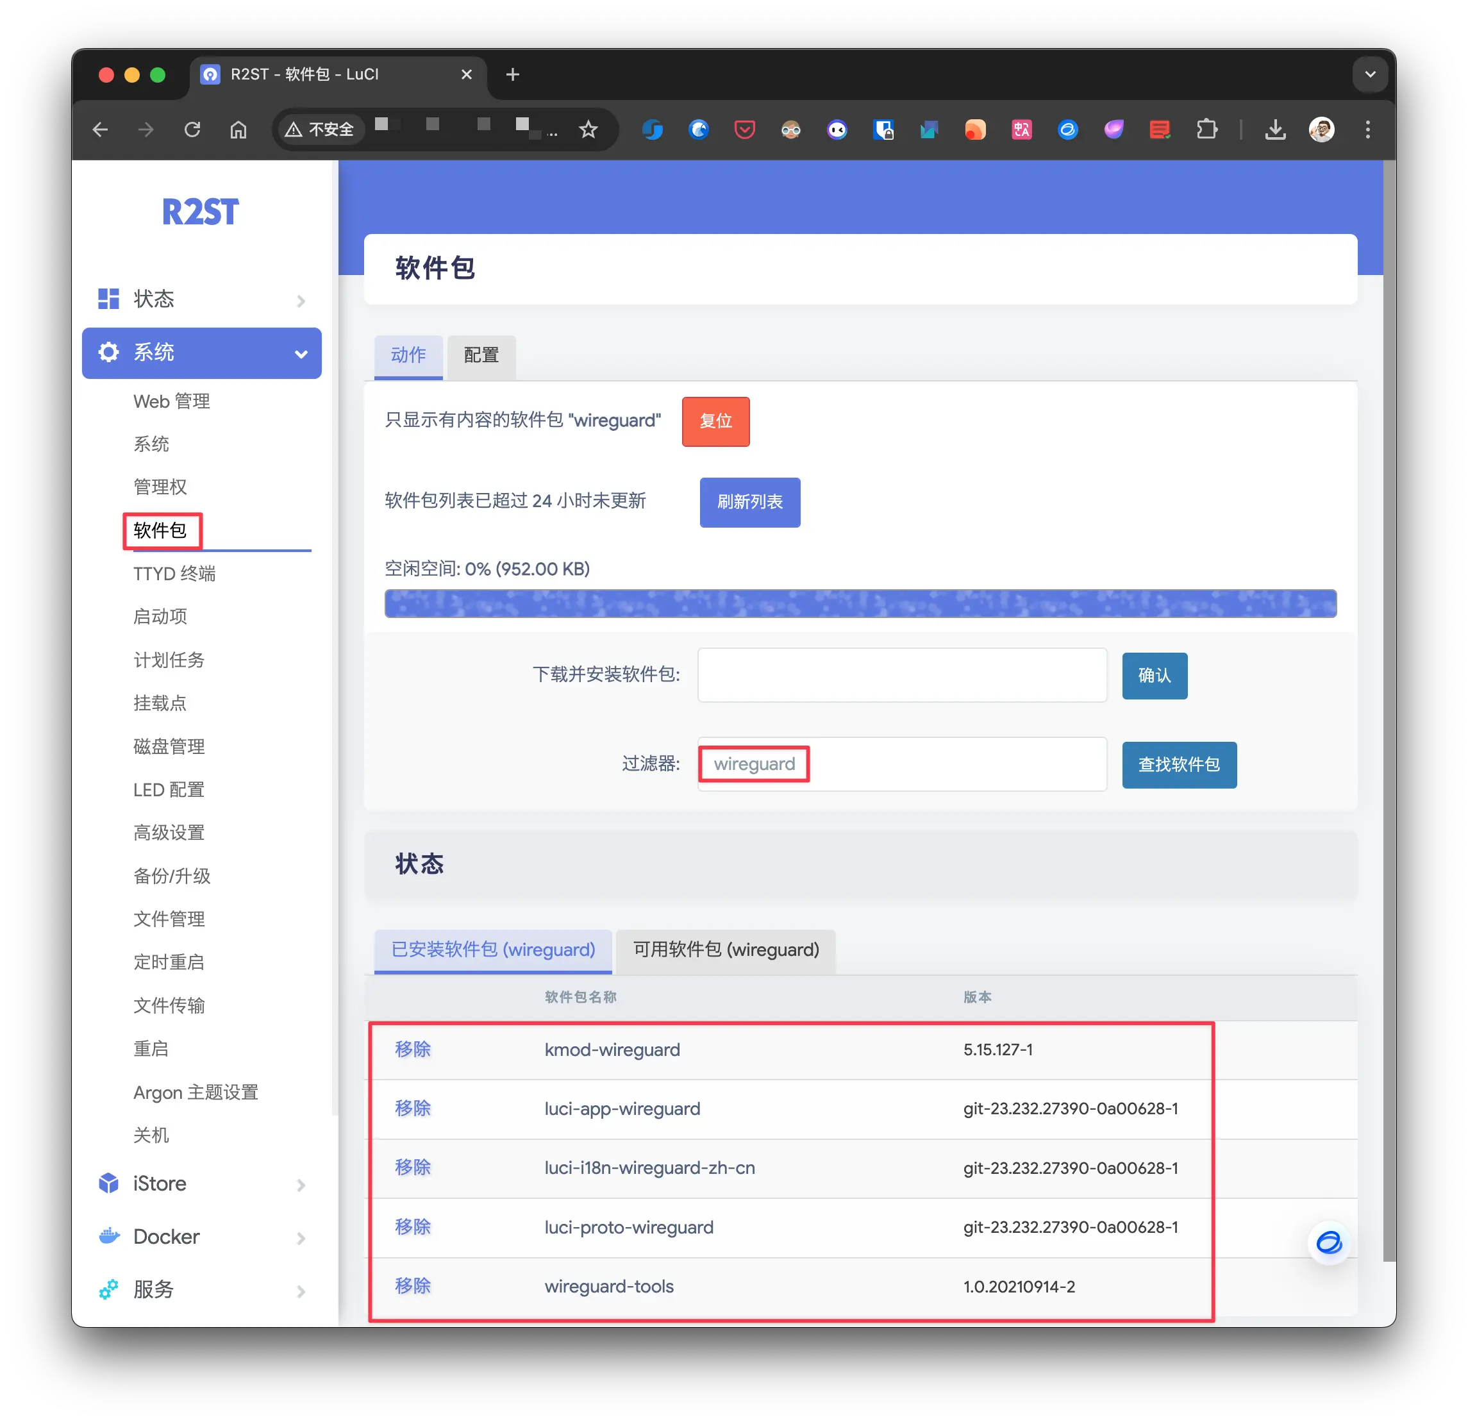Viewport: 1468px width, 1422px height.
Task: Open the browser extensions puzzle icon
Action: [1206, 130]
